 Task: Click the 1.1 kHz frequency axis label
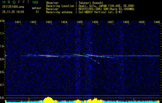[x=2, y=33]
